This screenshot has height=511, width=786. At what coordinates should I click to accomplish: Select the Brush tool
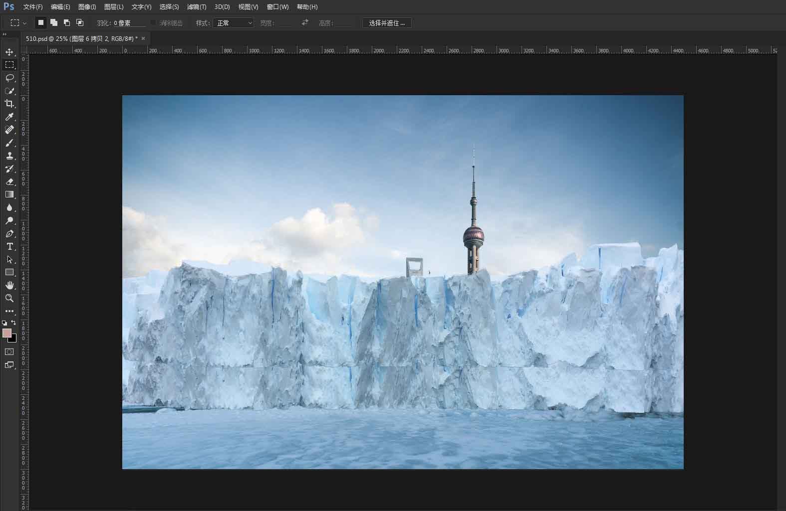9,143
